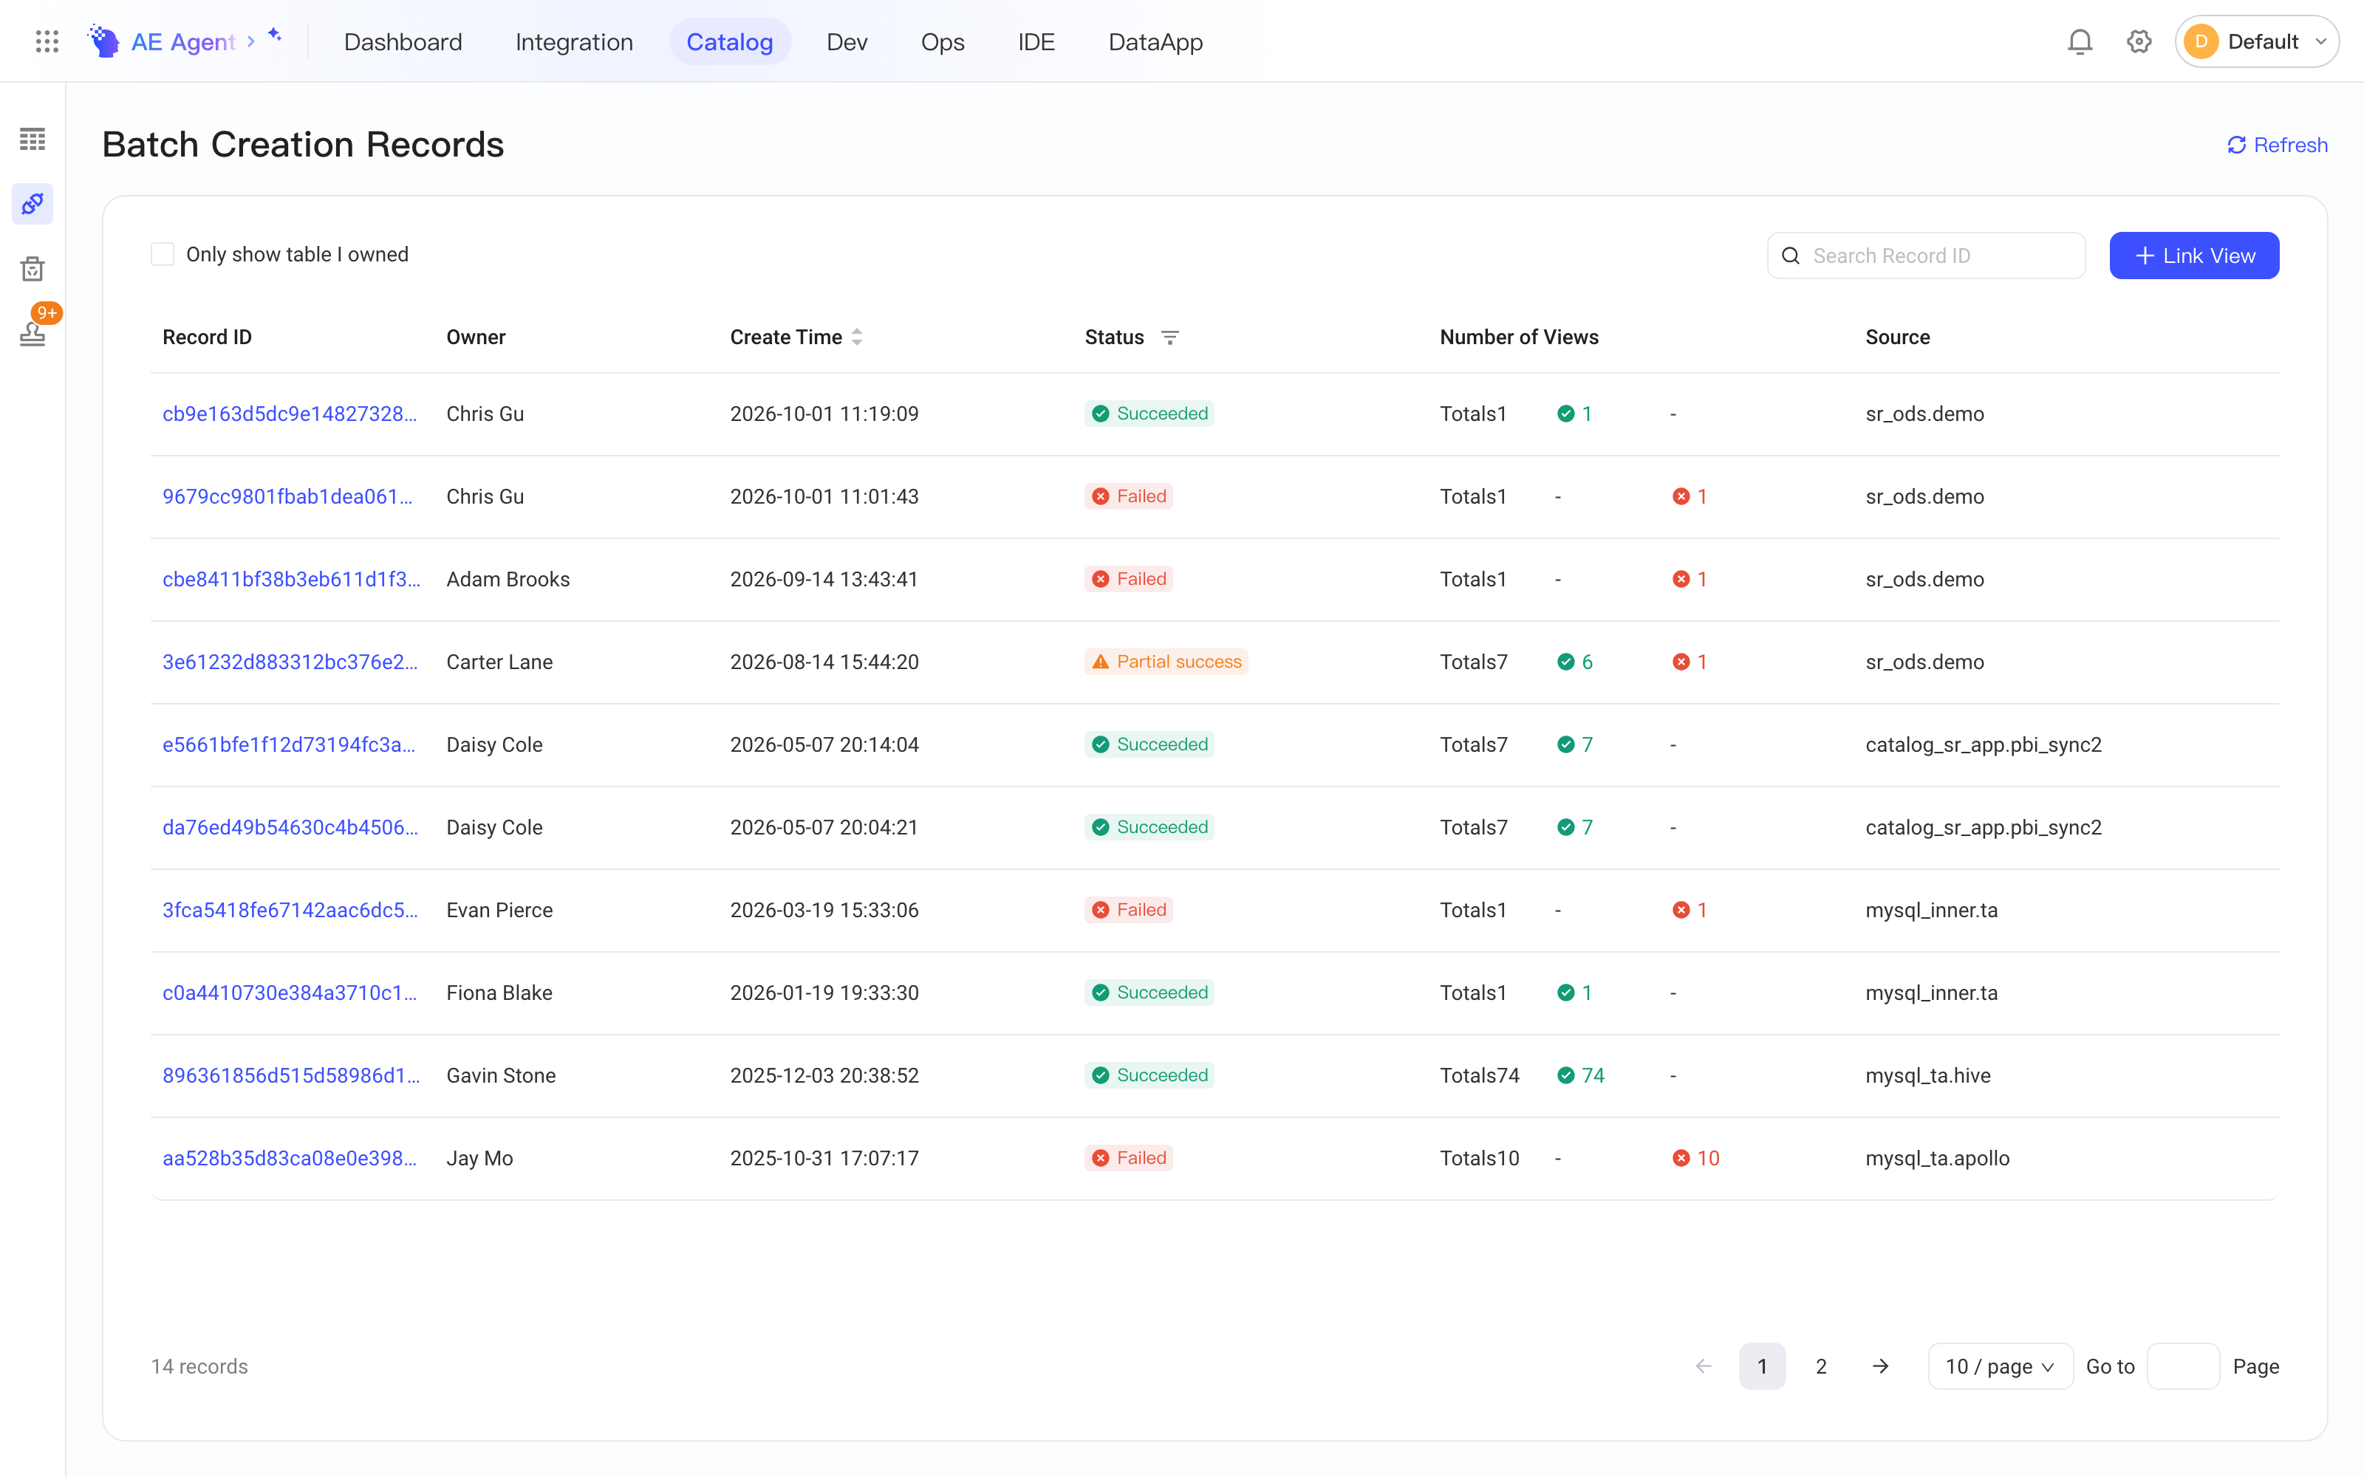Open the recycle bin sidebar icon
This screenshot has height=1477, width=2364.
pos(33,269)
